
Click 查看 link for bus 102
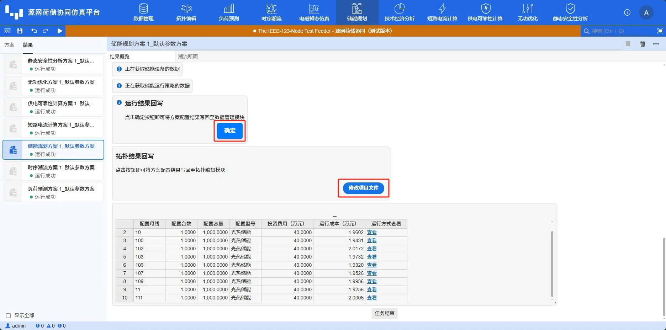[372, 249]
